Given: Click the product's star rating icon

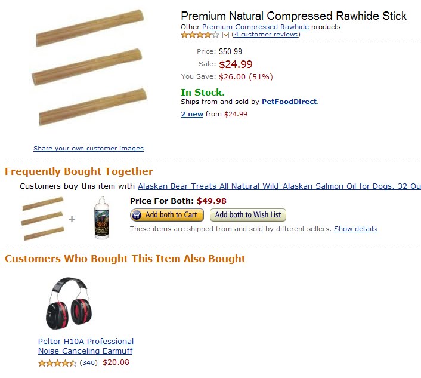Looking at the screenshot, I should click(200, 35).
